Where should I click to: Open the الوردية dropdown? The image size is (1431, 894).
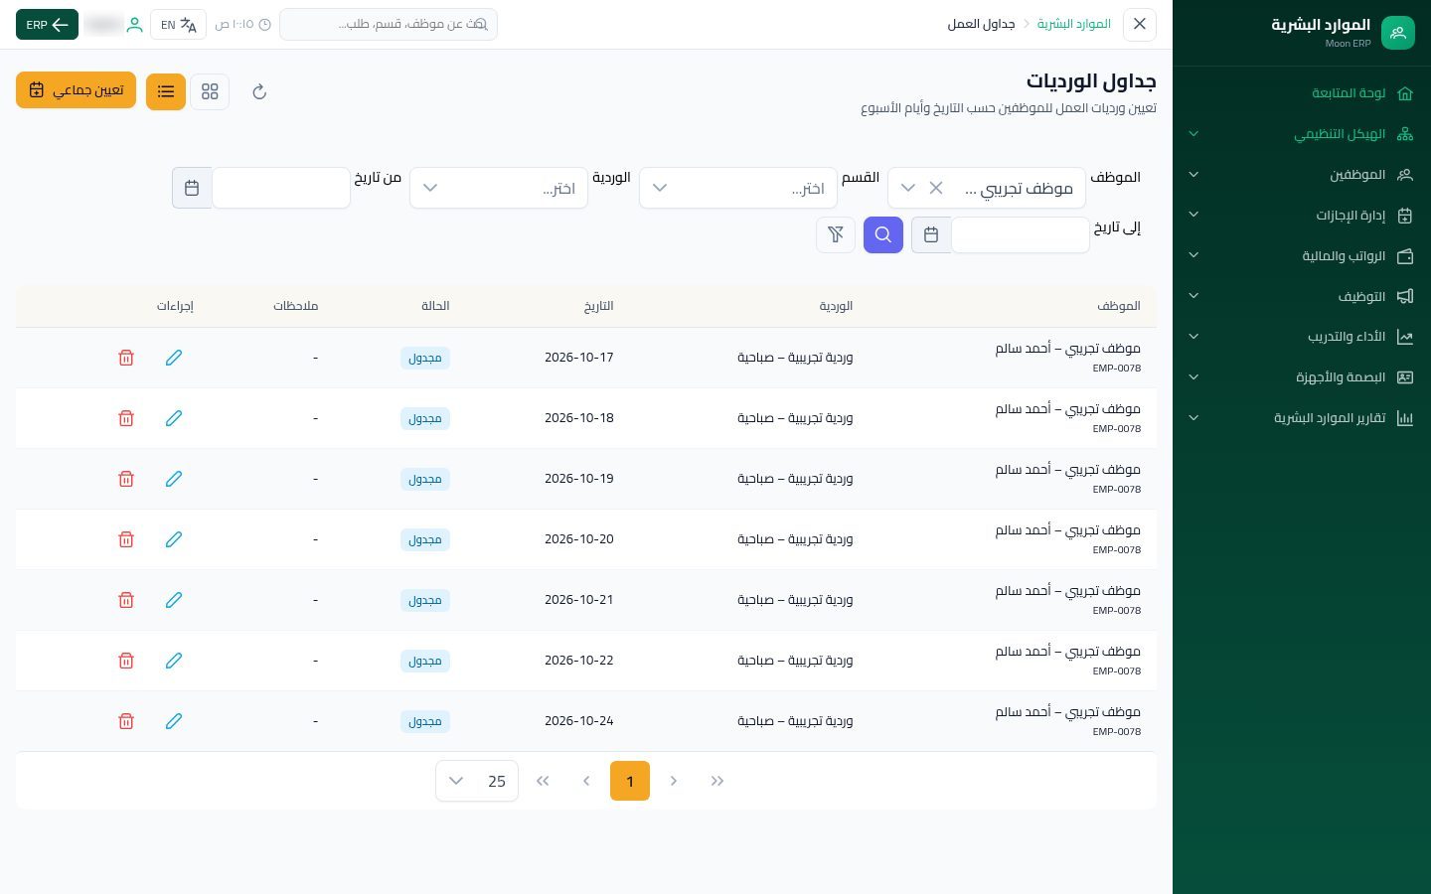click(x=499, y=188)
